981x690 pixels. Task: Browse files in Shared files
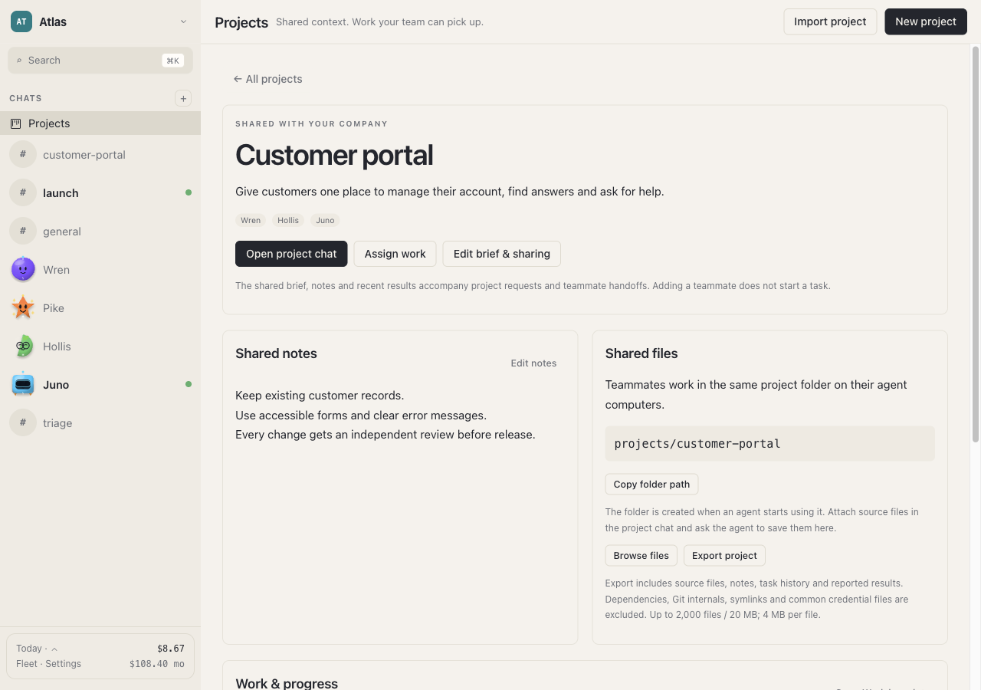point(641,556)
